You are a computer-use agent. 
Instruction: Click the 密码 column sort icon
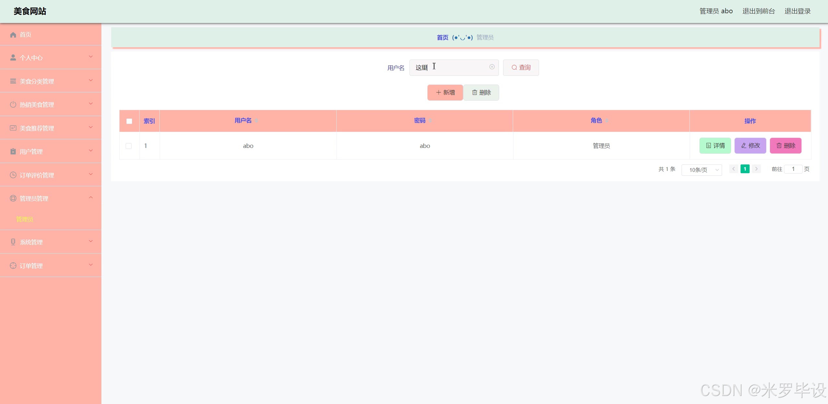tap(430, 121)
